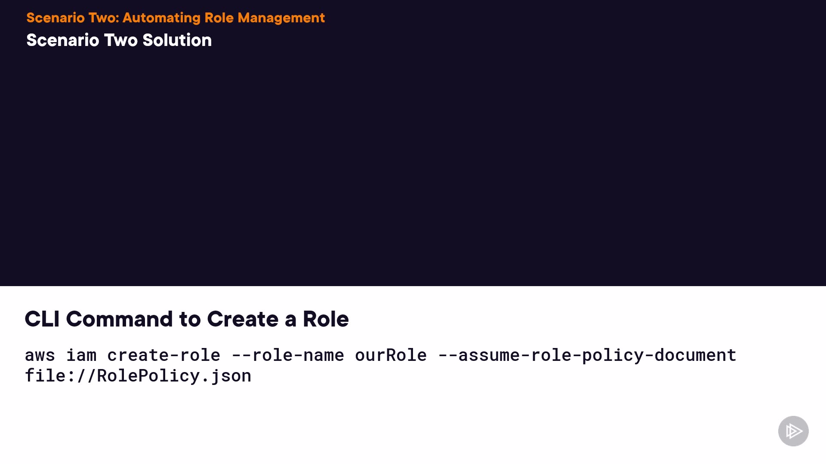Click the create-role text in the command

tap(163, 355)
